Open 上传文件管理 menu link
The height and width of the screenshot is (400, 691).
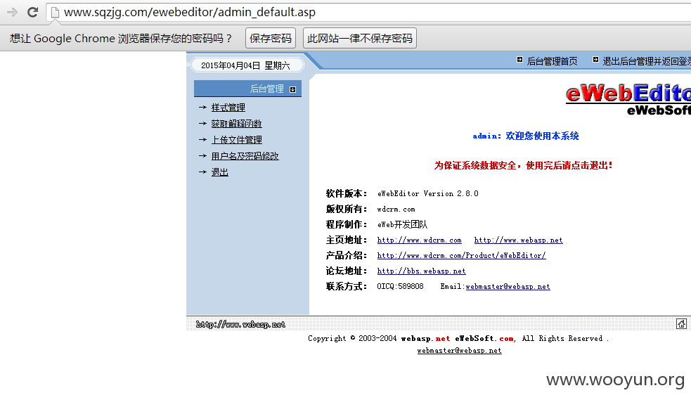pos(237,140)
